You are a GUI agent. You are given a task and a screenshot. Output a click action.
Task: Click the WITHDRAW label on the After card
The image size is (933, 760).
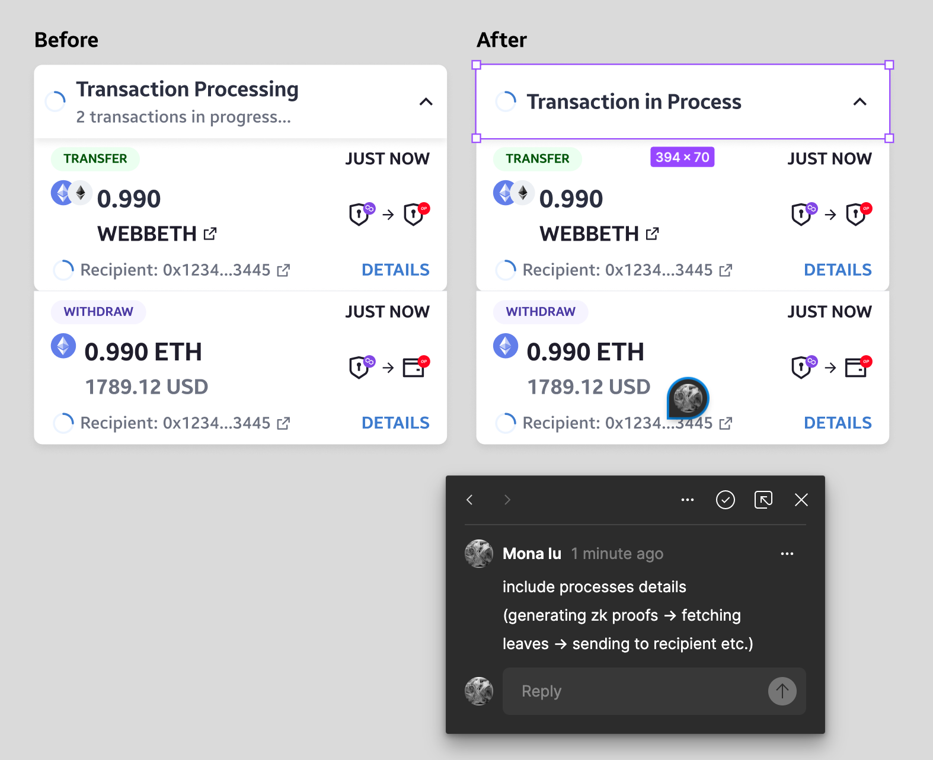point(540,311)
